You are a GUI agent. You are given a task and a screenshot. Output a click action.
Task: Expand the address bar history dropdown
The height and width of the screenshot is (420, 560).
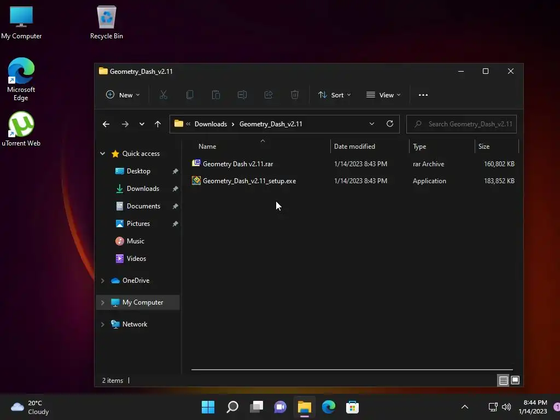point(372,124)
